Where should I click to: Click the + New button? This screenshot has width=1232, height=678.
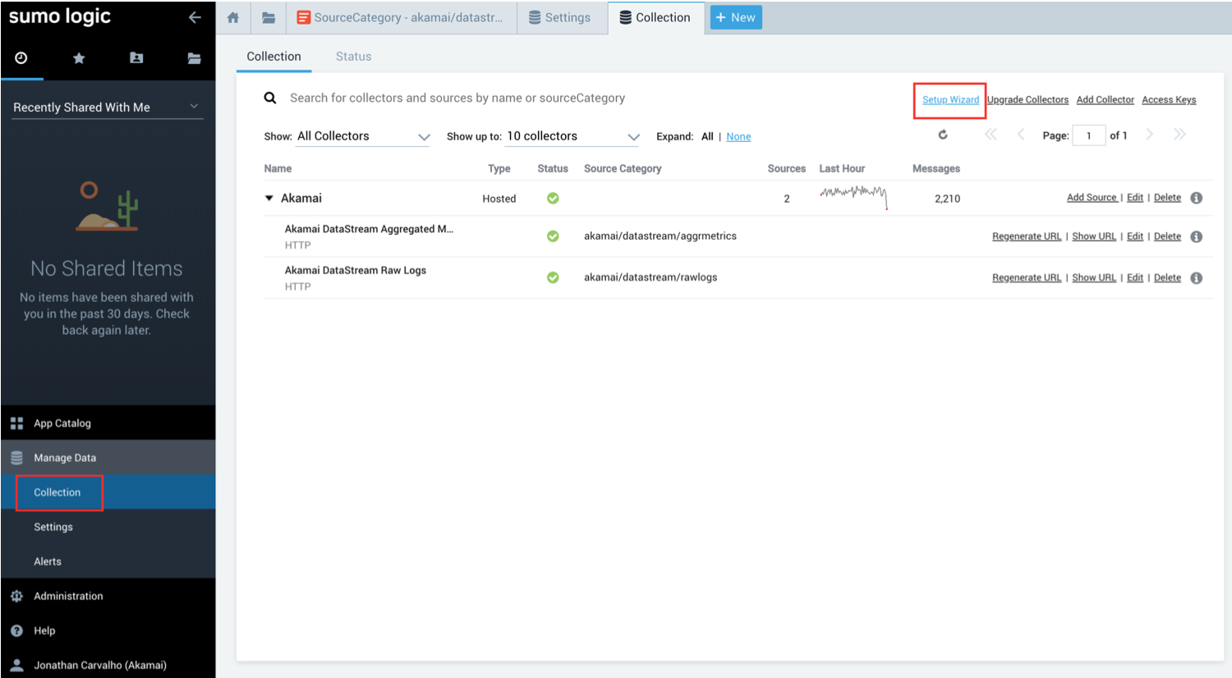736,17
